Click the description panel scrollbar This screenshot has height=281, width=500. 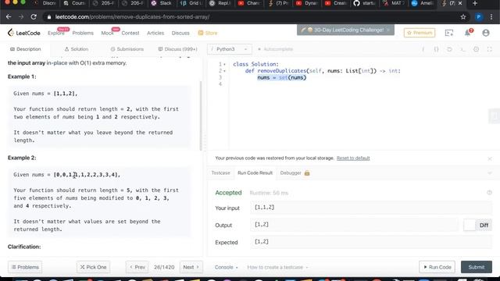[201, 116]
